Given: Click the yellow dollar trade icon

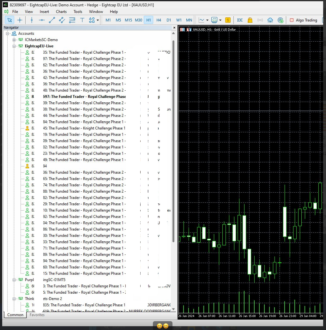Looking at the screenshot, I should [x=228, y=20].
